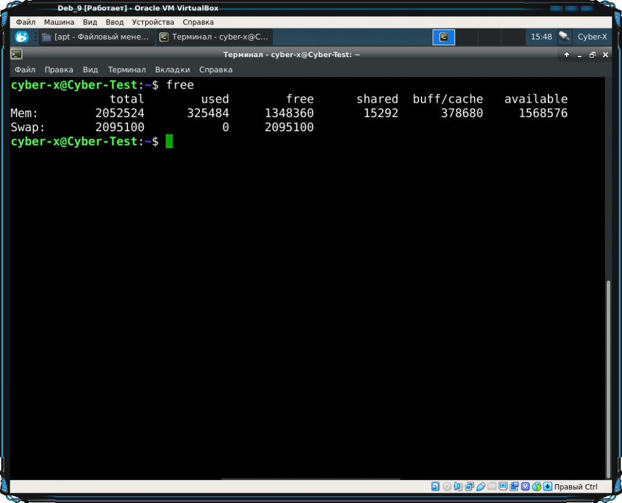This screenshot has width=622, height=503.
Task: Open the Cyber-X user menu
Action: pyautogui.click(x=592, y=37)
